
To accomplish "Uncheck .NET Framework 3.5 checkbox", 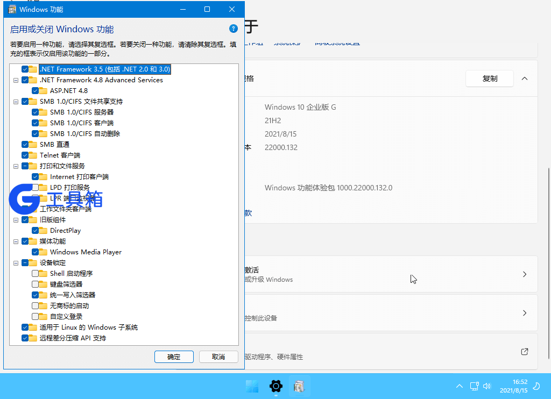I will [25, 69].
